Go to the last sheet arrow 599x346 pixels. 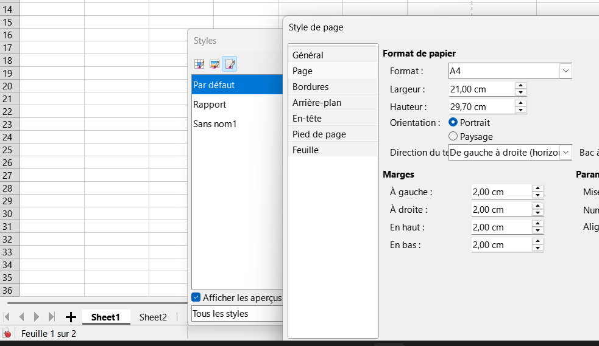coord(52,317)
